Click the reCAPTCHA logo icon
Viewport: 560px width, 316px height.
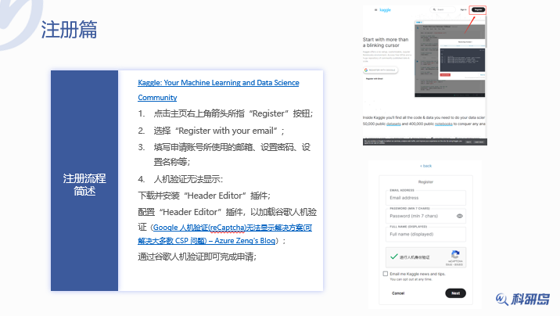pyautogui.click(x=455, y=254)
